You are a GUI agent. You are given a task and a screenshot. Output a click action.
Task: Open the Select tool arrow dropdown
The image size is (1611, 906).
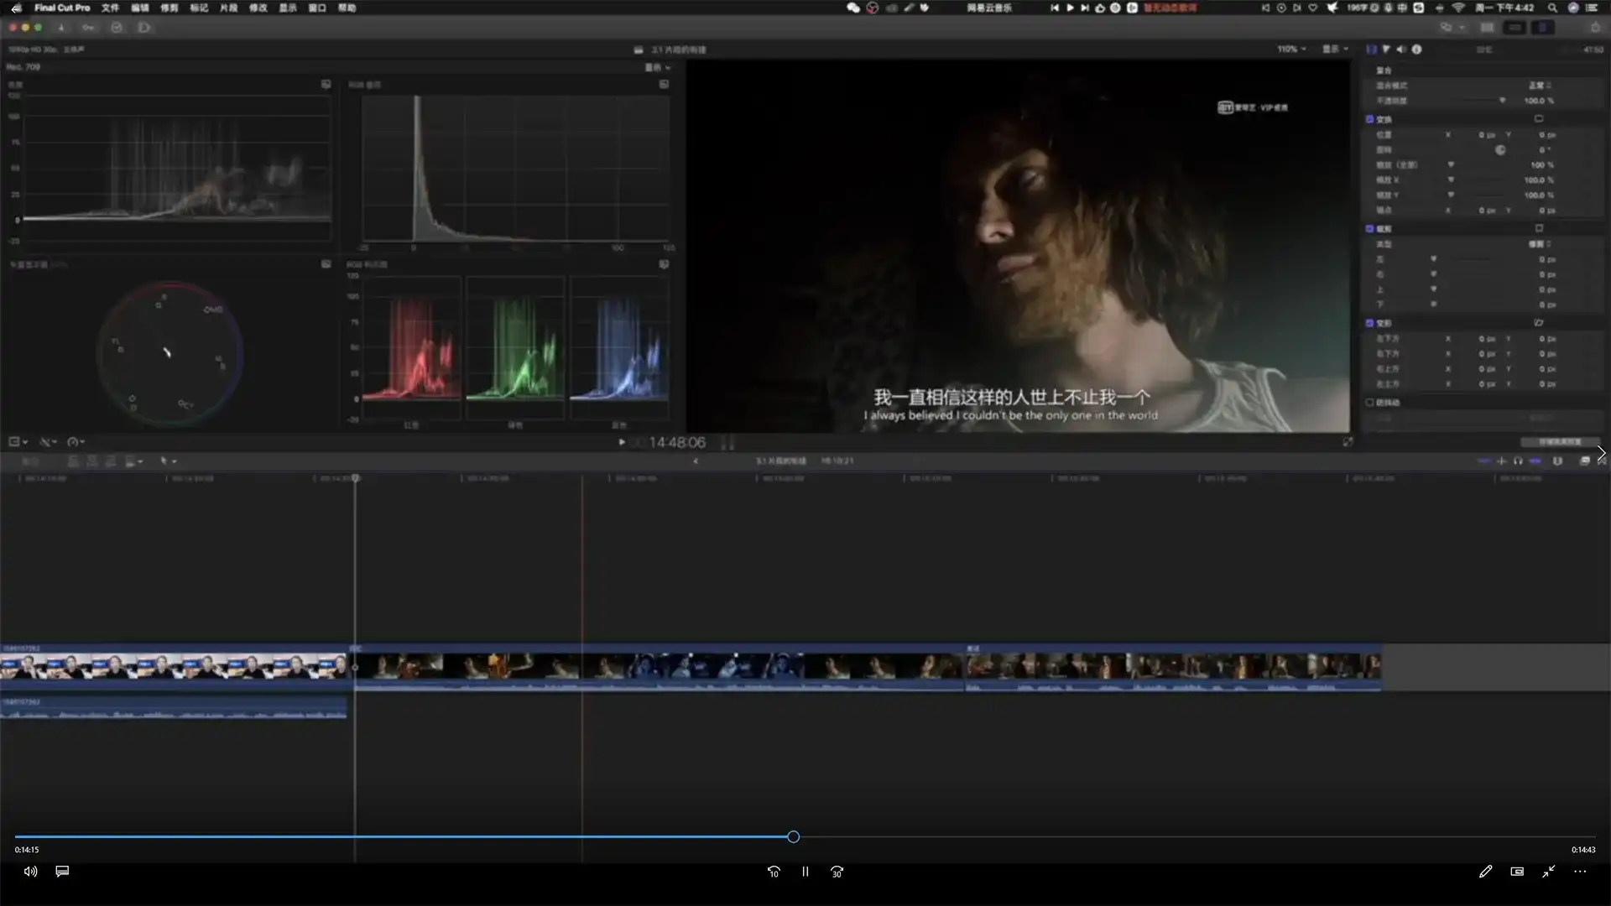click(168, 461)
